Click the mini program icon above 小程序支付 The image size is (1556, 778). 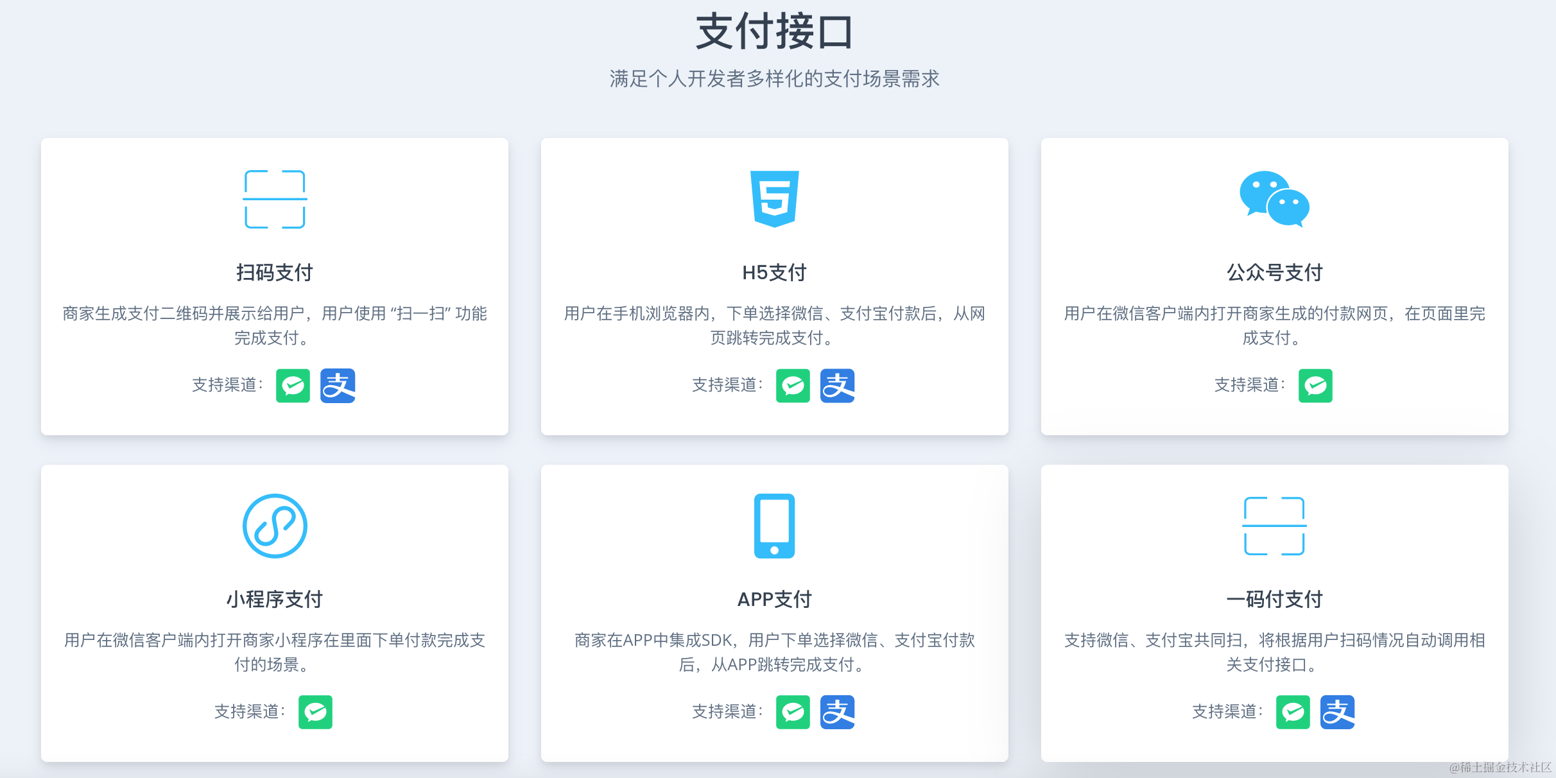(x=275, y=526)
